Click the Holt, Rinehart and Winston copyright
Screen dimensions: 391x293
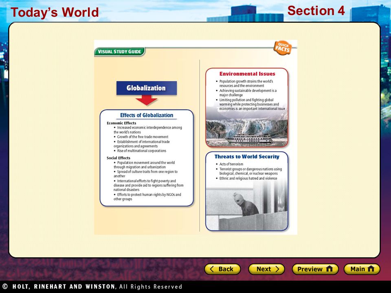92,286
